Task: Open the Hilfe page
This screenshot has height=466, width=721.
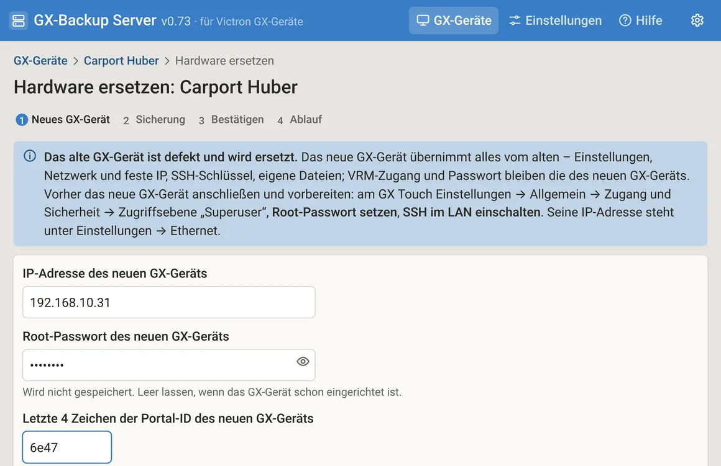Action: pyautogui.click(x=641, y=20)
